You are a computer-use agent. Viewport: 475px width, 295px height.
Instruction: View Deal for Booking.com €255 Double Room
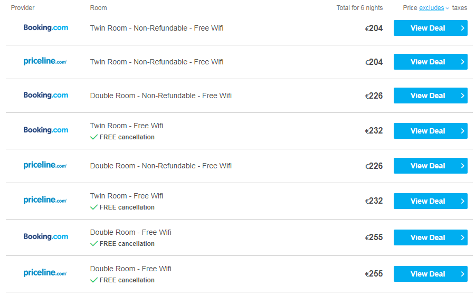[x=431, y=237]
